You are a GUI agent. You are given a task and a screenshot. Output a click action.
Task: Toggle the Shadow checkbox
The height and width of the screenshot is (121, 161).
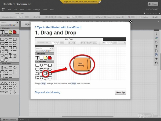click(140, 17)
